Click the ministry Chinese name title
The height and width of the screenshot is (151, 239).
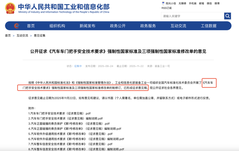pyautogui.click(x=64, y=7)
